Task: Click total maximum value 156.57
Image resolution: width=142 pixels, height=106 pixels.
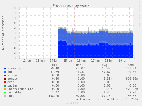Action: pyautogui.click(x=131, y=96)
